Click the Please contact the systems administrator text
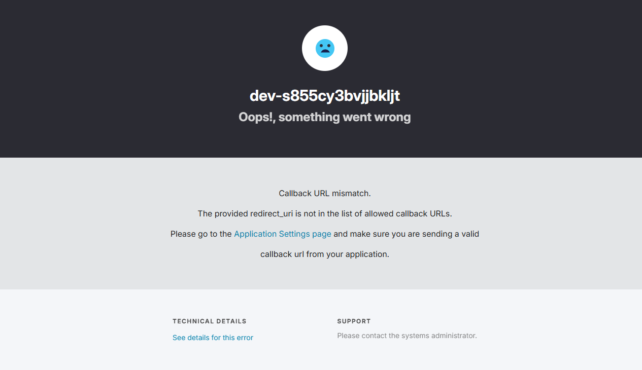Viewport: 642px width, 370px height. pos(407,336)
